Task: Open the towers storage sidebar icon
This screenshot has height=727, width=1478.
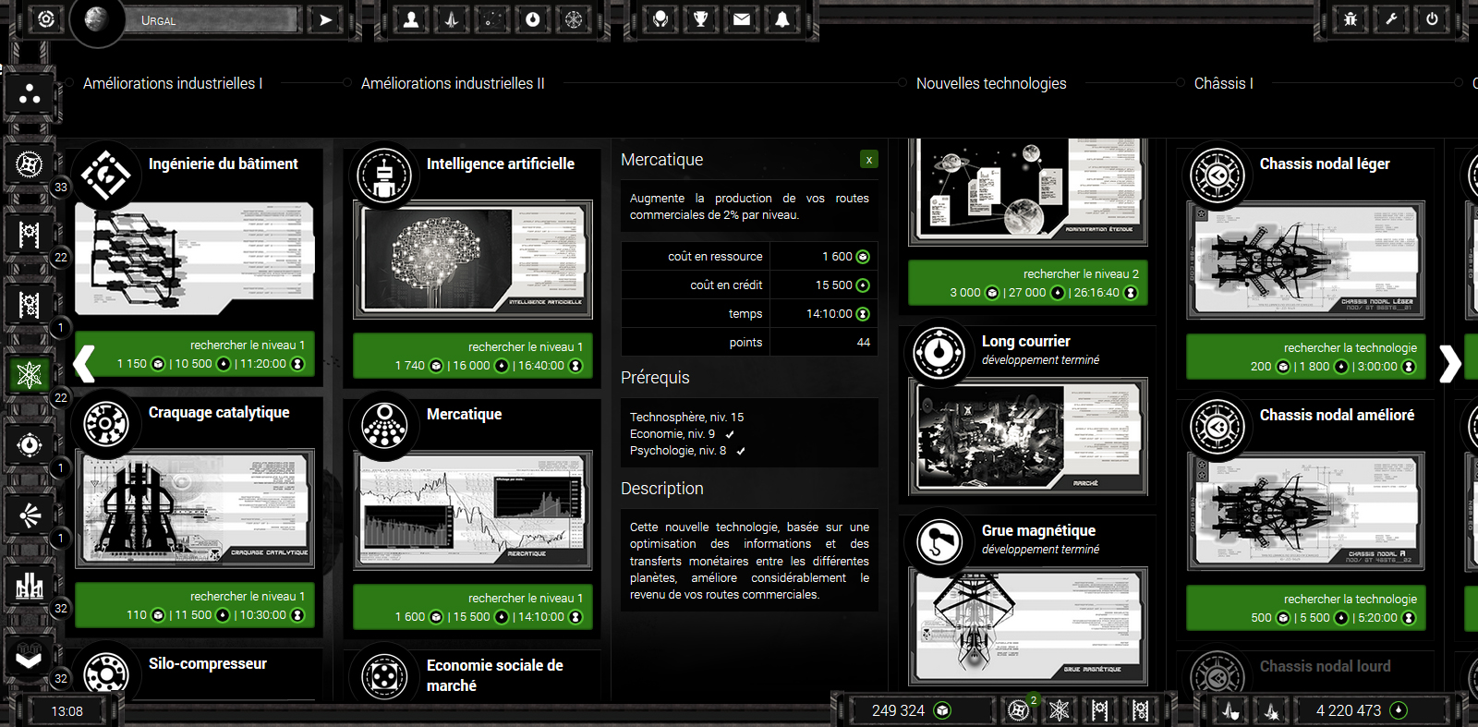Action: click(30, 586)
